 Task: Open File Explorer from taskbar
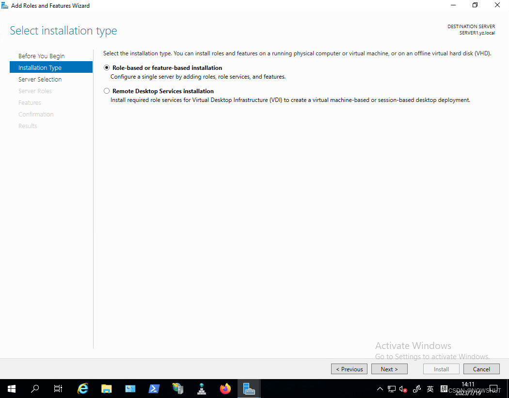point(107,389)
